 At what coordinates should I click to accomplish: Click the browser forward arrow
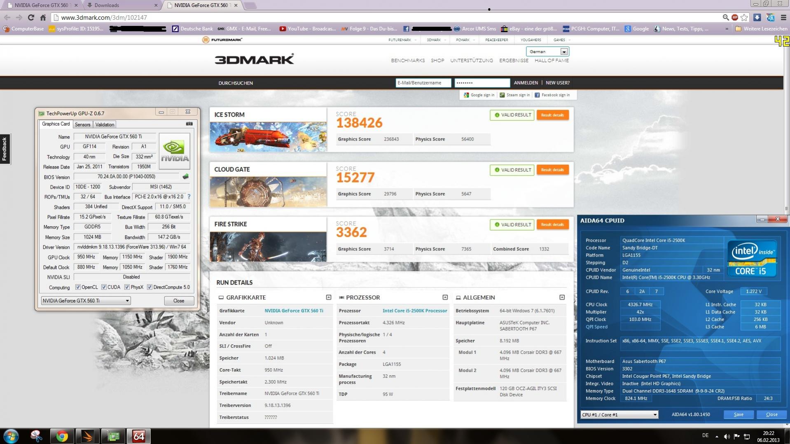click(x=19, y=17)
